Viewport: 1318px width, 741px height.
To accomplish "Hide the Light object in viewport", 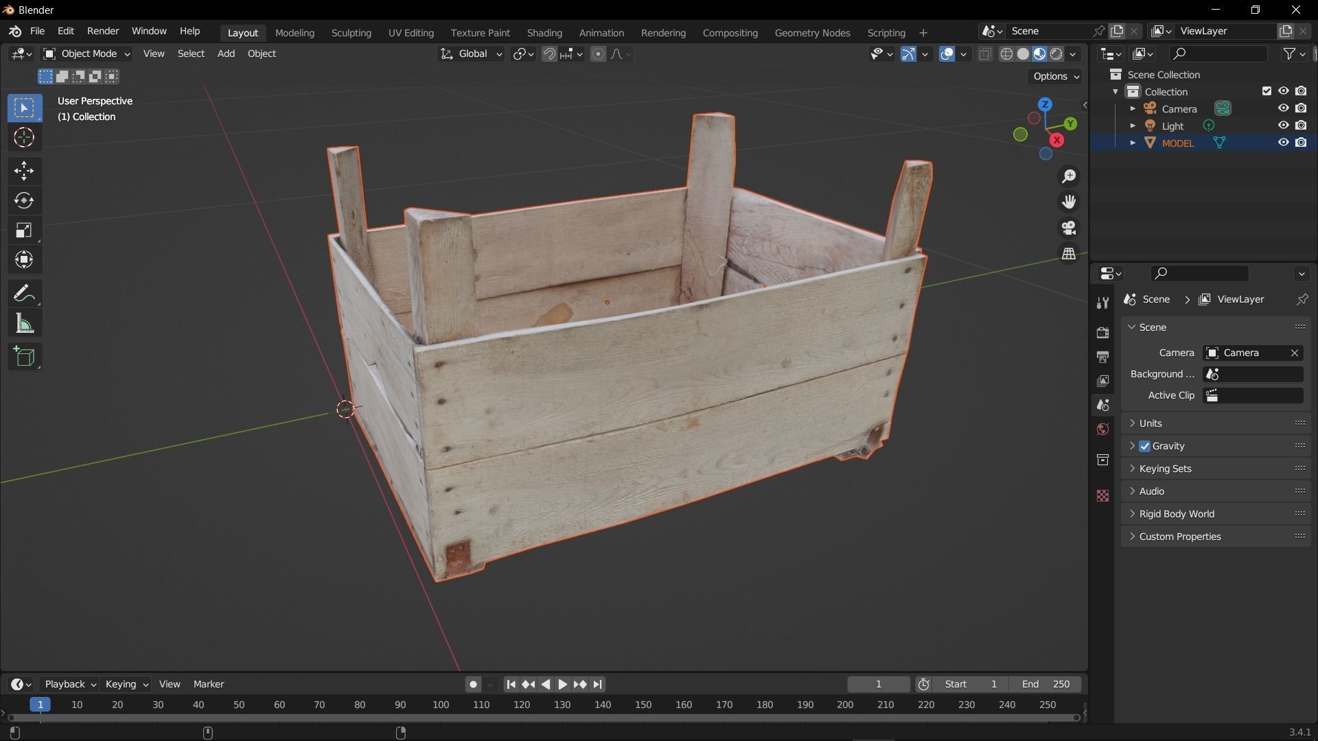I will (x=1283, y=126).
